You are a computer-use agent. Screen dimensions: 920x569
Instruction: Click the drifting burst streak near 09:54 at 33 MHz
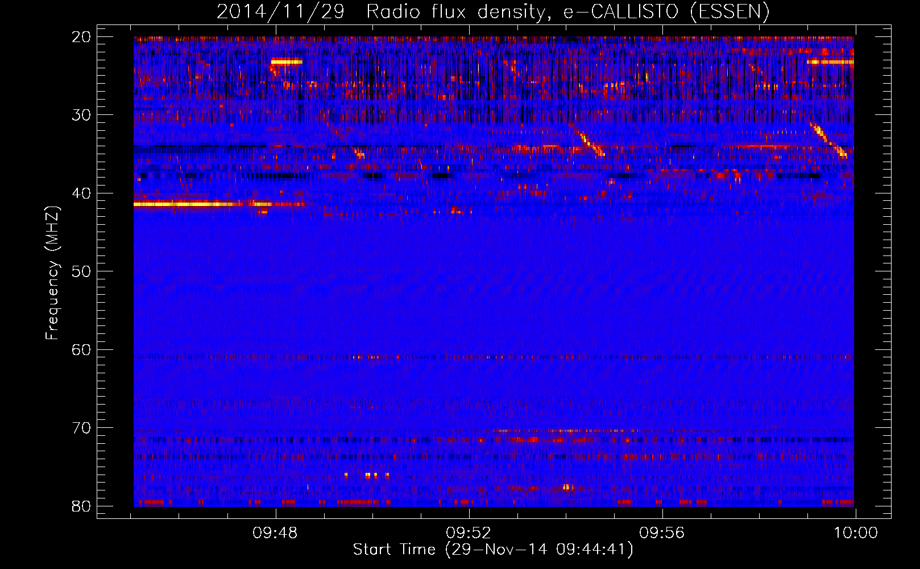tap(589, 143)
